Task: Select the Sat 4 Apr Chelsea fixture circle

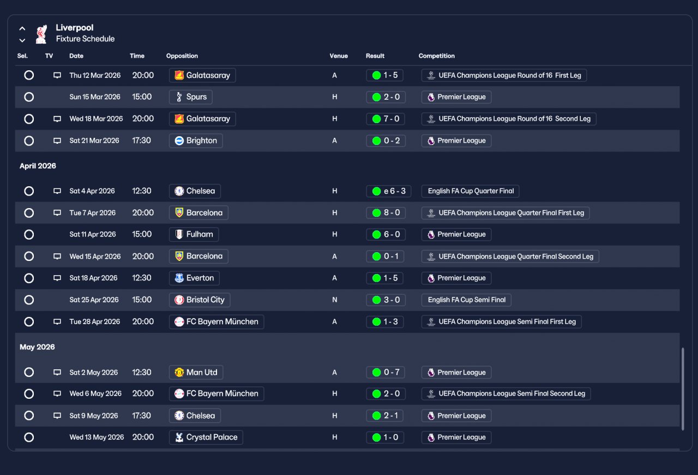Action: 29,191
